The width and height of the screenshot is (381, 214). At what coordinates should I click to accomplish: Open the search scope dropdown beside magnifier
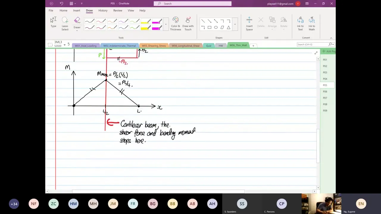[333, 45]
